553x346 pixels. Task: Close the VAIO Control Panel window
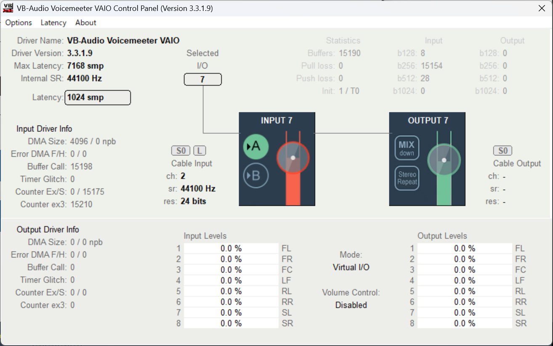(541, 8)
